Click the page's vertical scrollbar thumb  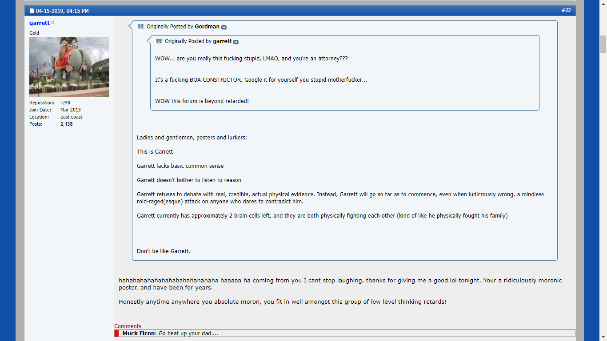click(x=603, y=44)
